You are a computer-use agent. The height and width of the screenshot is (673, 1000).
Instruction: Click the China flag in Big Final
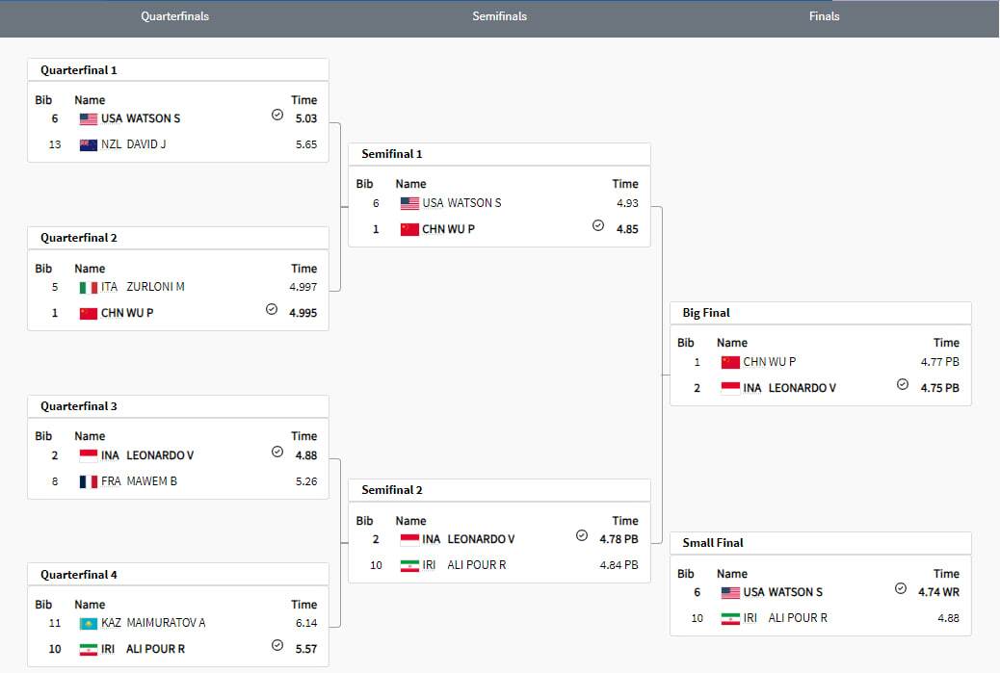coord(730,363)
